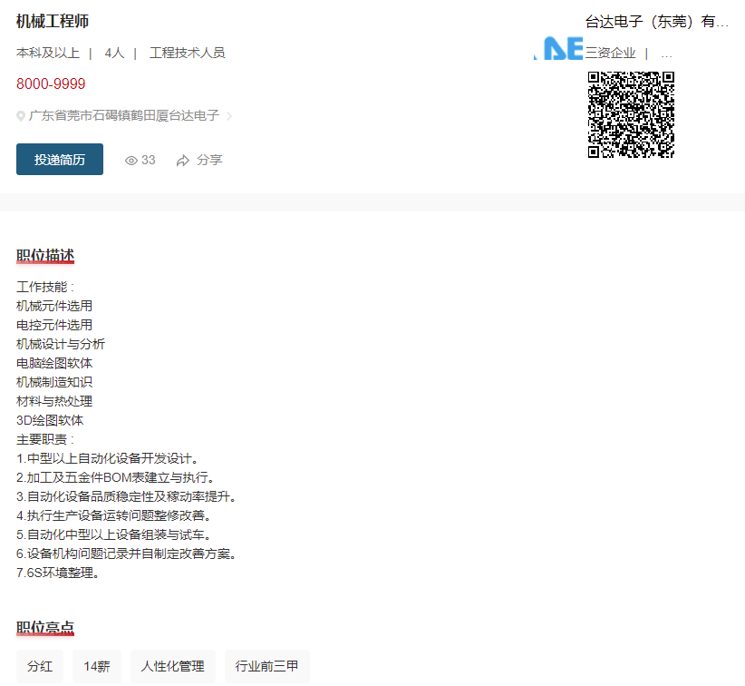Click the 行业前三甲 tag

(x=266, y=666)
